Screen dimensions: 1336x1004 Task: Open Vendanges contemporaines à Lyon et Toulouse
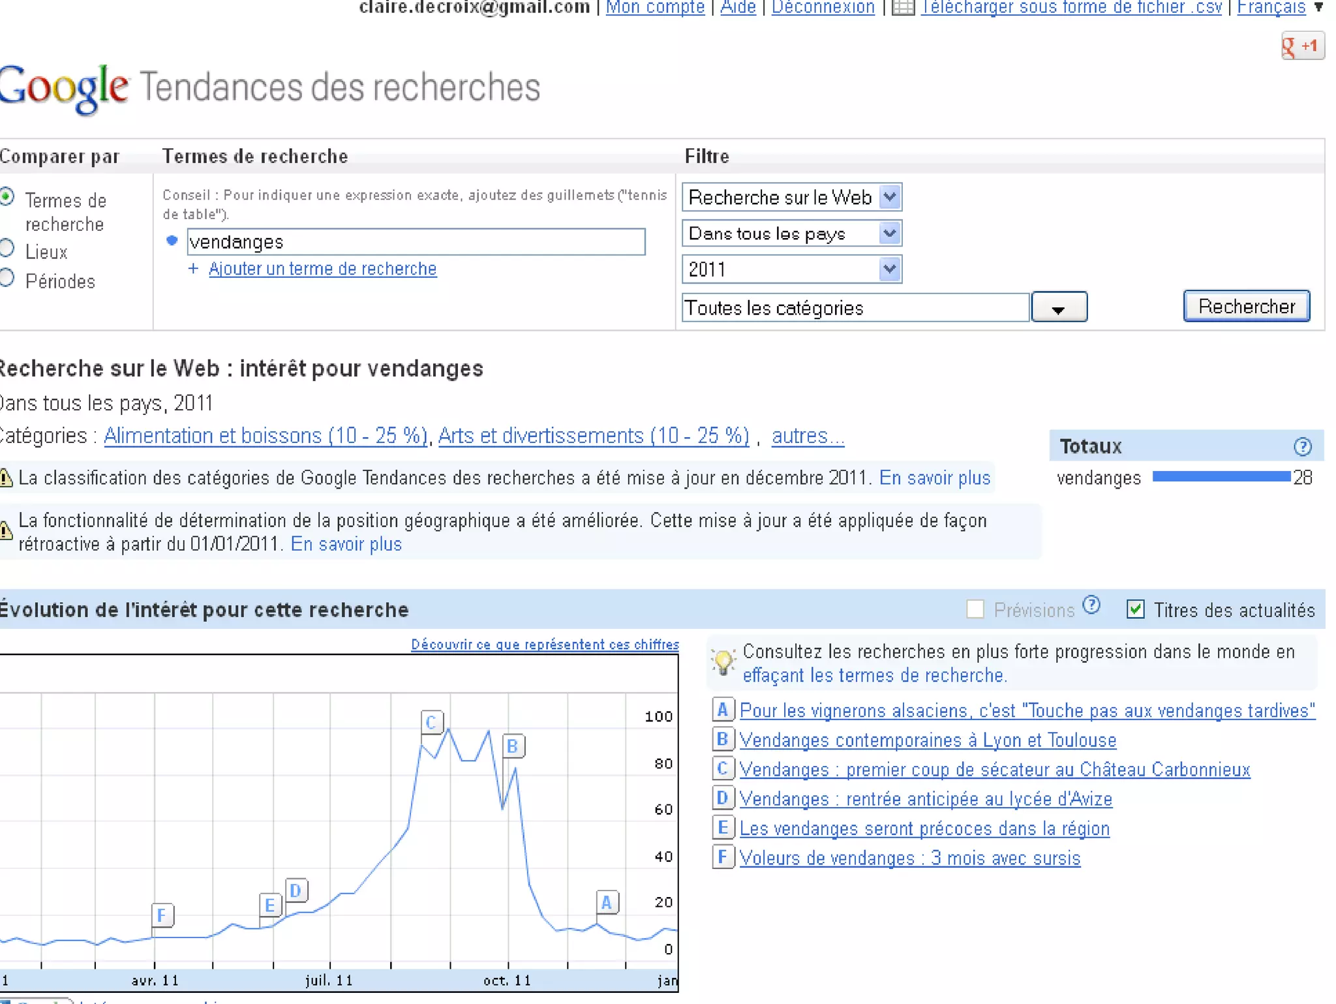(x=928, y=740)
